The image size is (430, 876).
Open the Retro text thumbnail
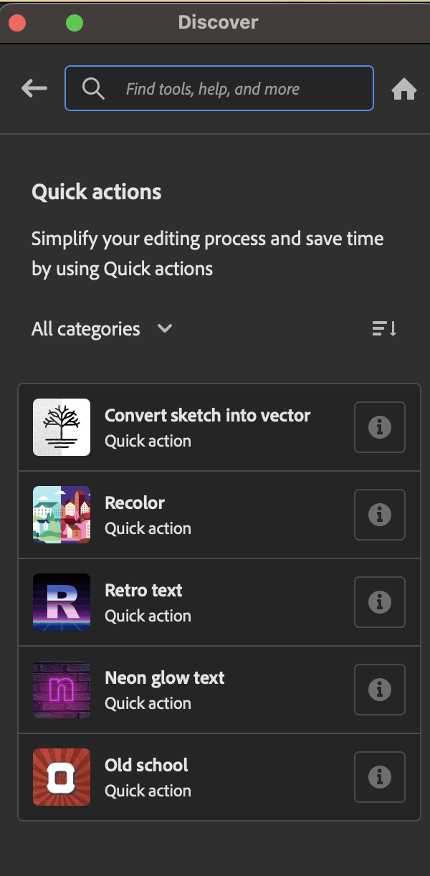click(x=62, y=602)
